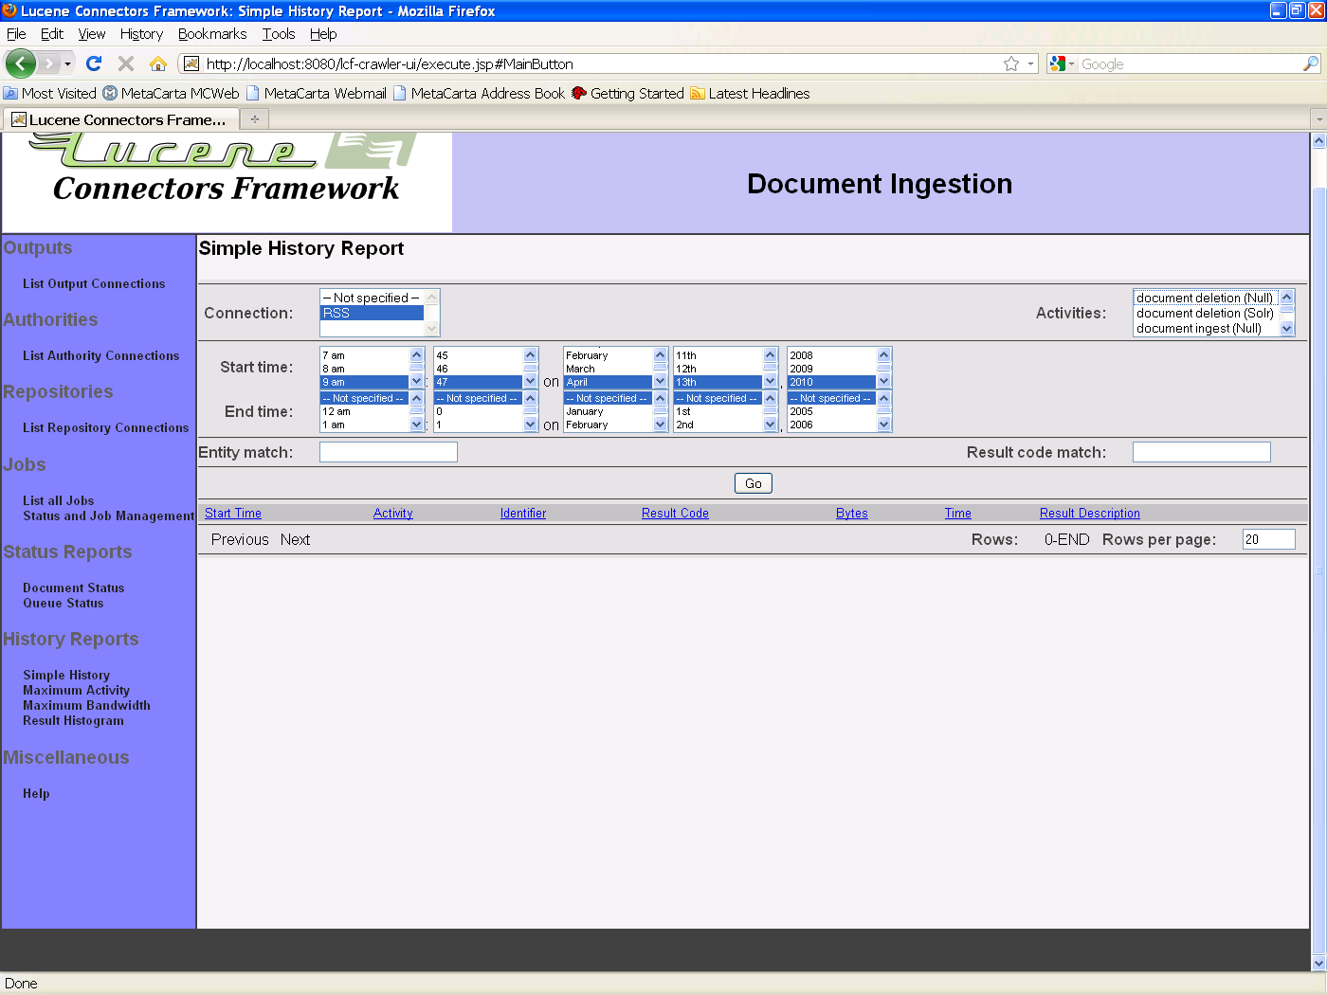Click the Entity match text field

tap(388, 452)
